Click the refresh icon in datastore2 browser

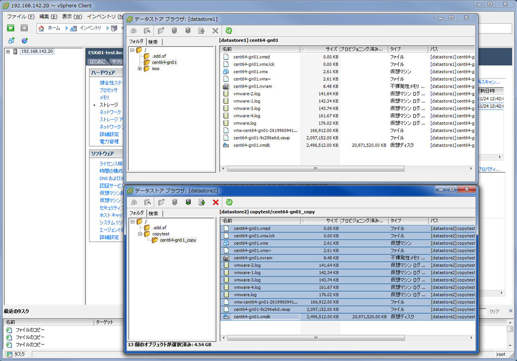(229, 202)
